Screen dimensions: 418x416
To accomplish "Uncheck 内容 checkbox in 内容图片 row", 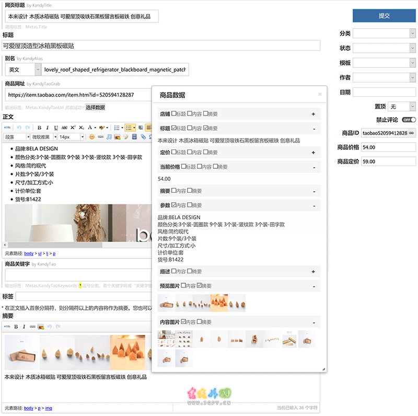I will [183, 321].
